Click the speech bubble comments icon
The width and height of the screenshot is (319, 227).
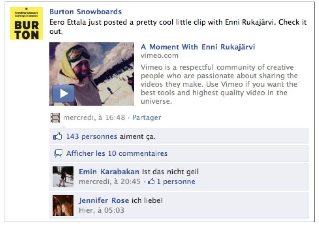[58, 153]
